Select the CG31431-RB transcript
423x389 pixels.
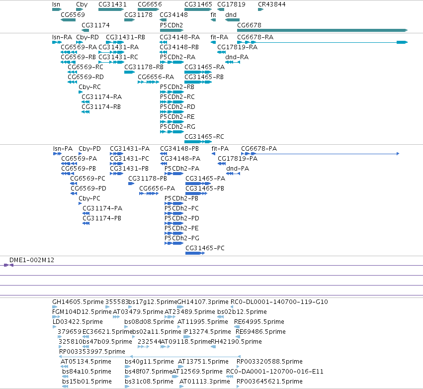click(x=115, y=42)
